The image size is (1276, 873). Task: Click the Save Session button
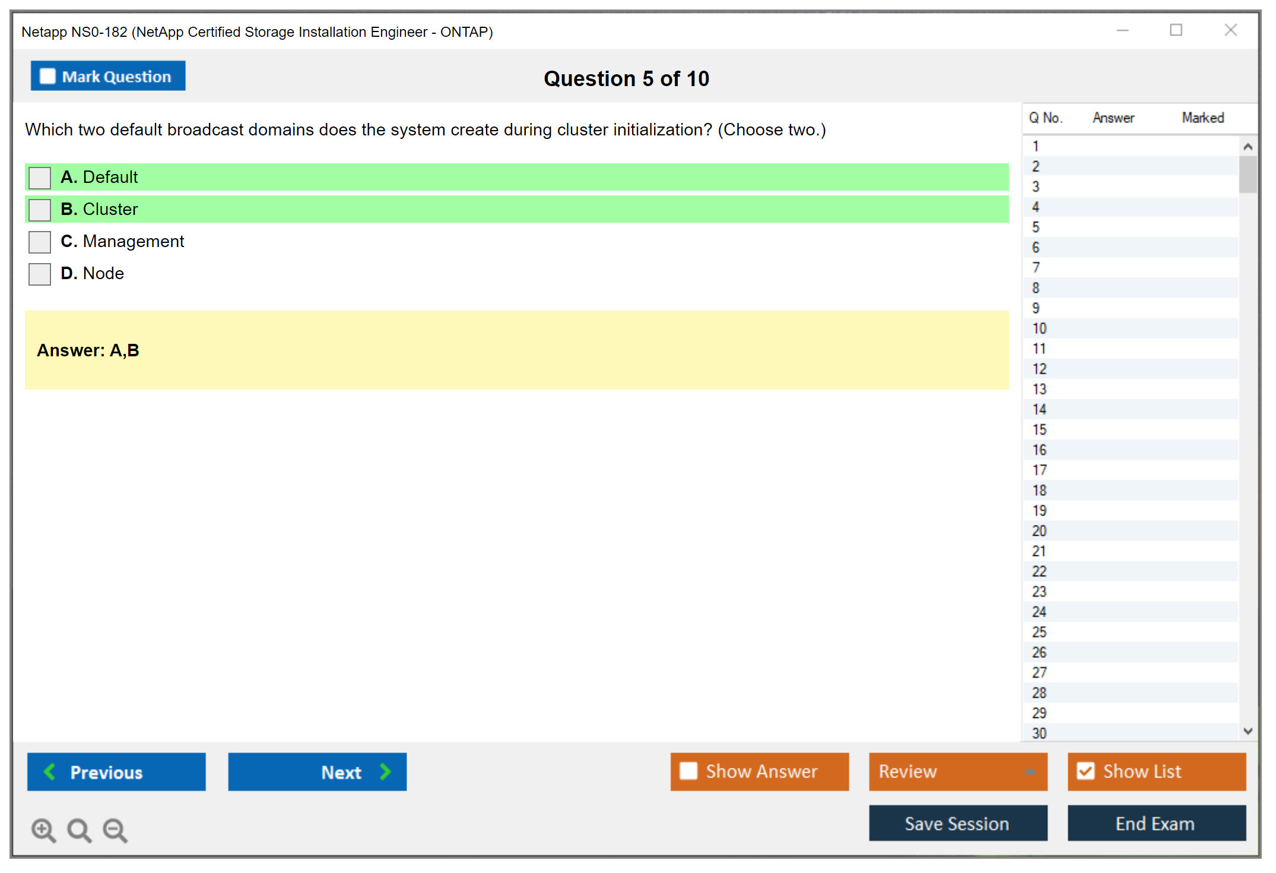tap(957, 823)
